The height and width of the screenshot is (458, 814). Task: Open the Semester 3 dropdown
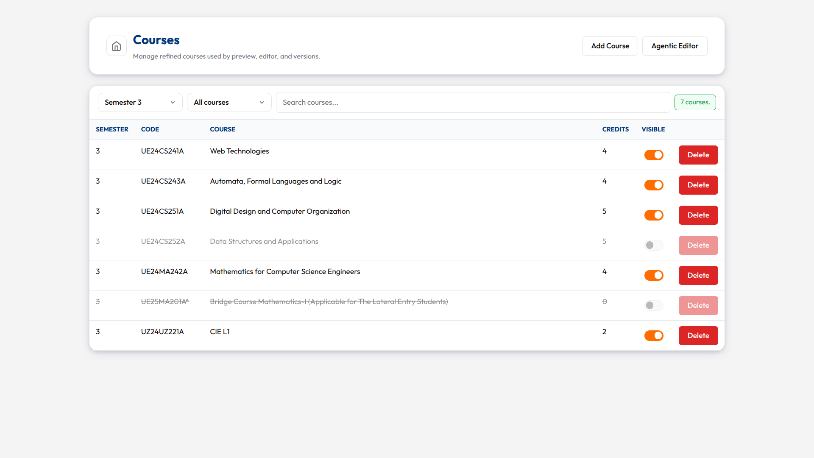(140, 102)
